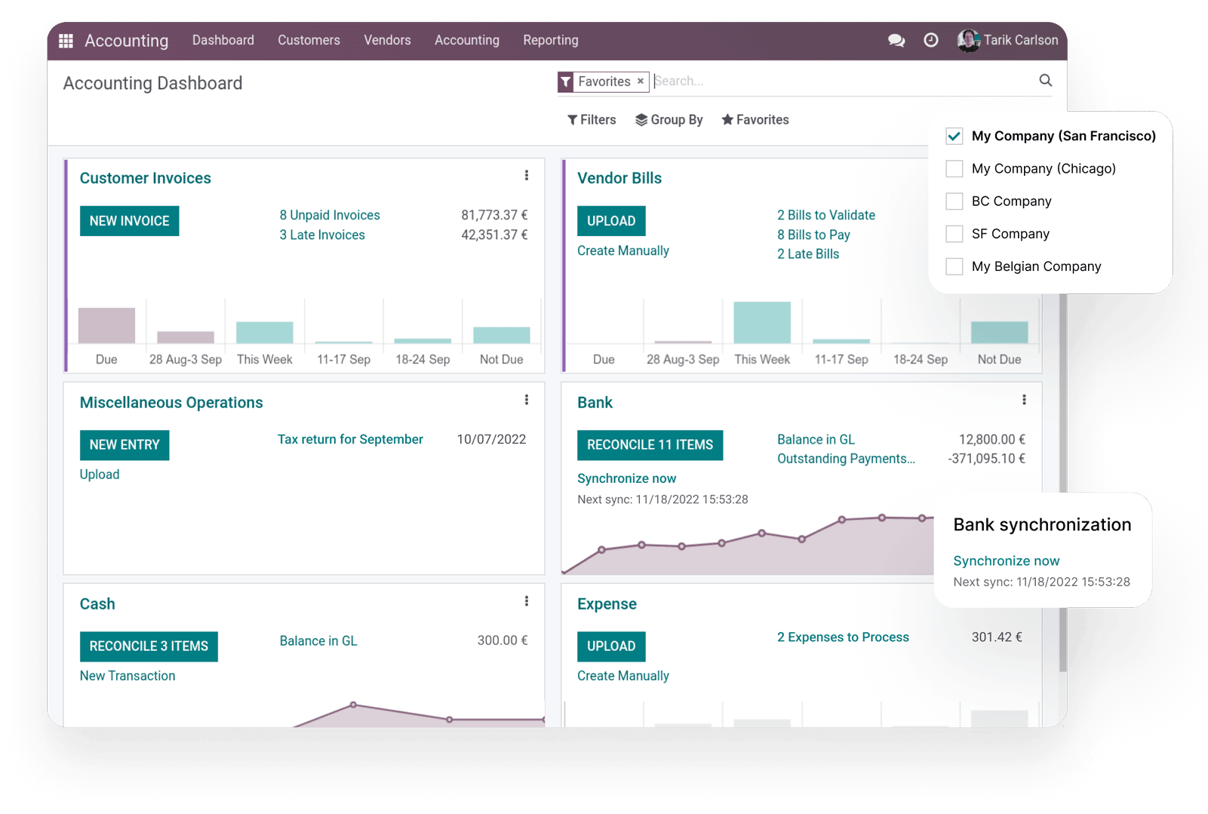Open Cash Balance in GL link
Screen dimensions: 1208x814
point(318,640)
